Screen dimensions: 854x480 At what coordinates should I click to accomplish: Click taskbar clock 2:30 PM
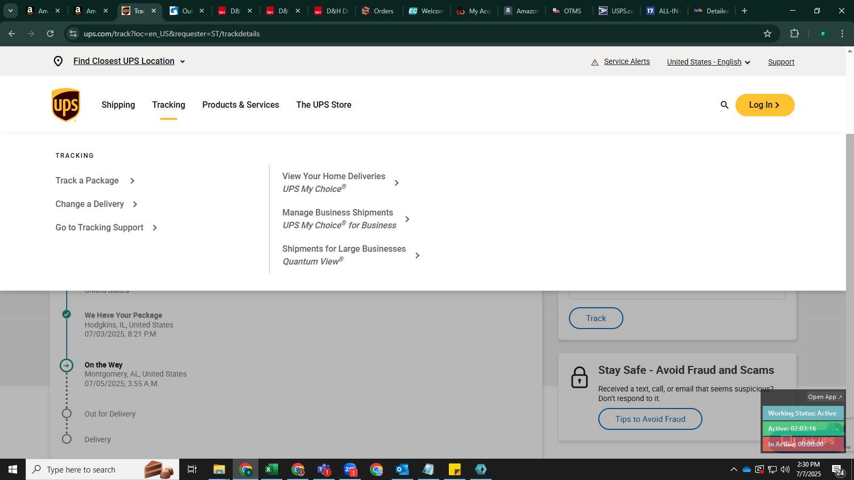[808, 465]
